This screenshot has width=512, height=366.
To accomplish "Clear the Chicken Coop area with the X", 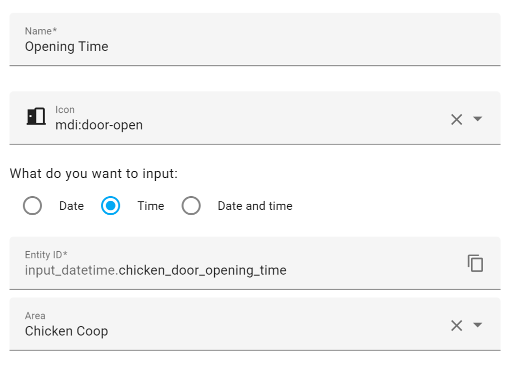I will click(x=456, y=325).
